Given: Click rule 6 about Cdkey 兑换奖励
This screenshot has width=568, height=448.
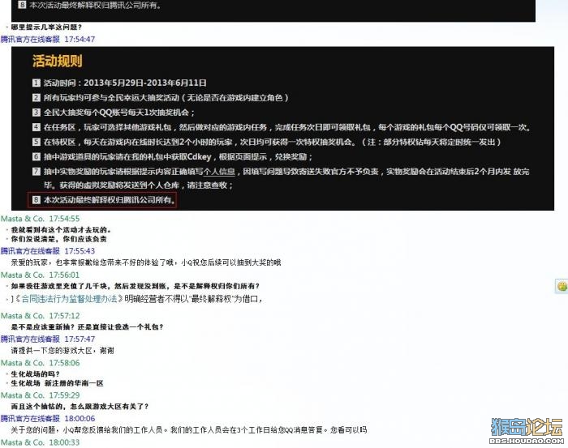Looking at the screenshot, I should (172, 157).
